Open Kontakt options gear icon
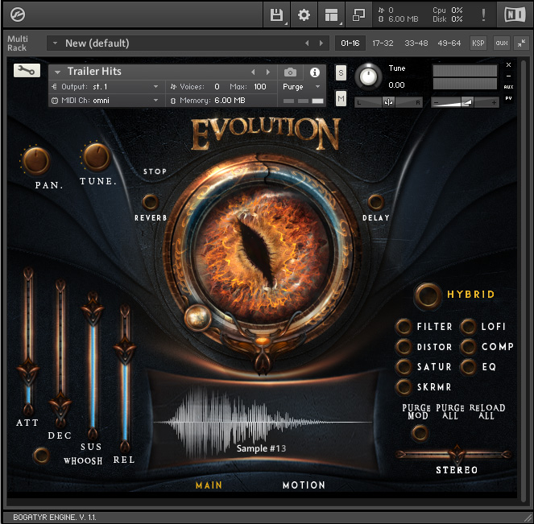 pos(304,15)
